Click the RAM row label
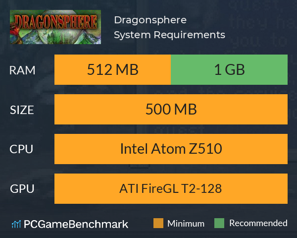The image size is (297, 238). pyautogui.click(x=22, y=70)
